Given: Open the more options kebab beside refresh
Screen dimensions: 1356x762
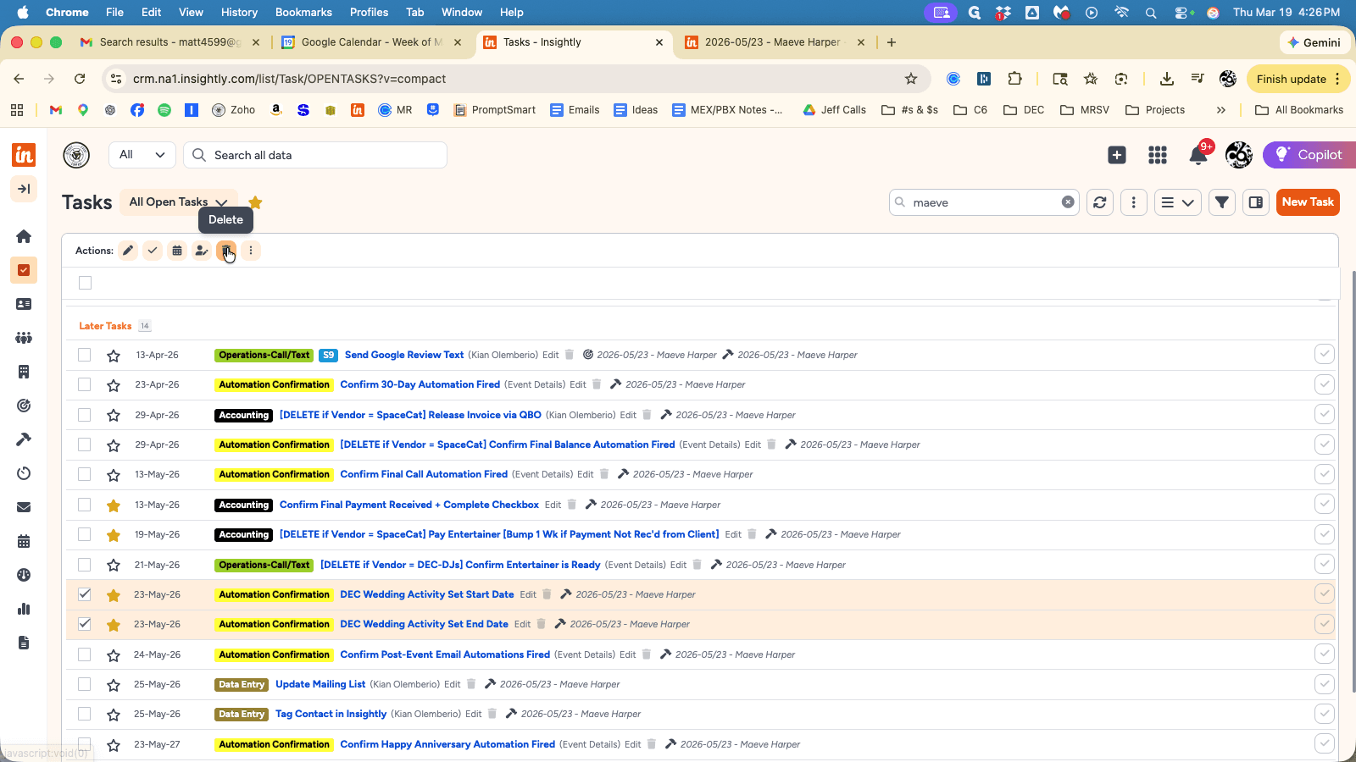Looking at the screenshot, I should click(x=1134, y=202).
